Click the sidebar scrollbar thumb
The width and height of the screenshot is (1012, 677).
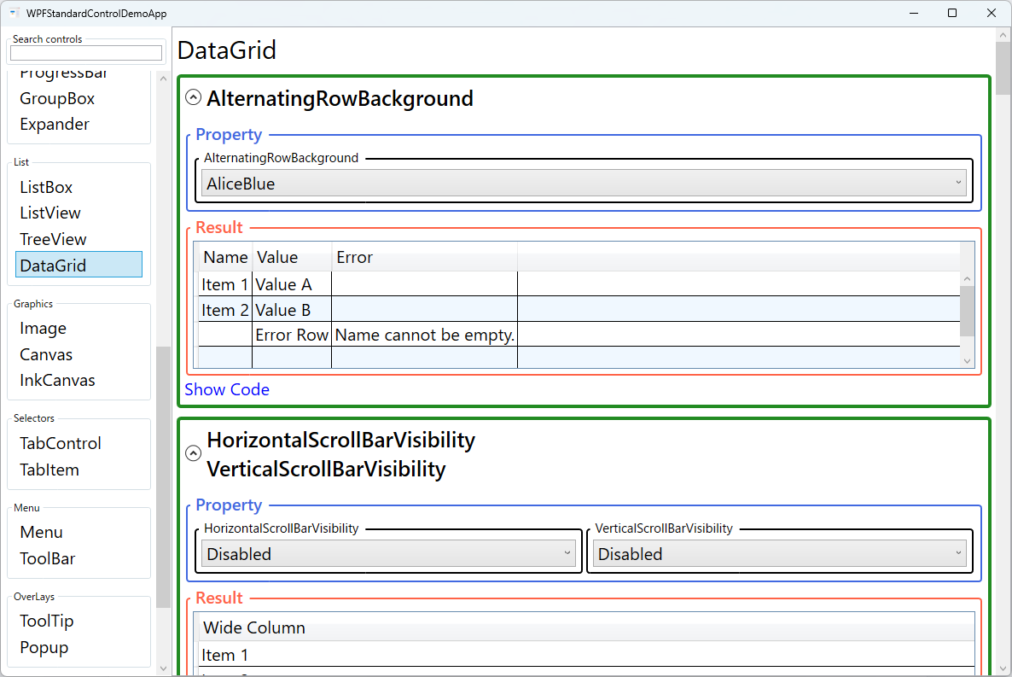tap(163, 476)
